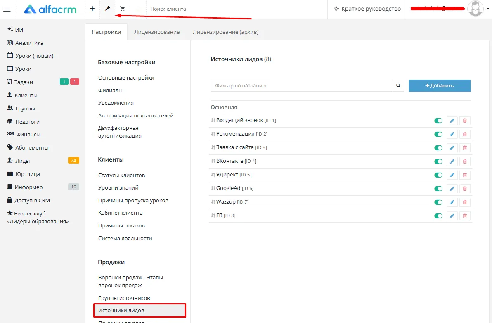Open the user profile dropdown arrow
This screenshot has height=323, width=492.
487,9
